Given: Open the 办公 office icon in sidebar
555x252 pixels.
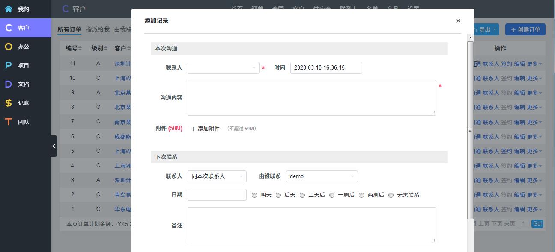Looking at the screenshot, I should 9,47.
